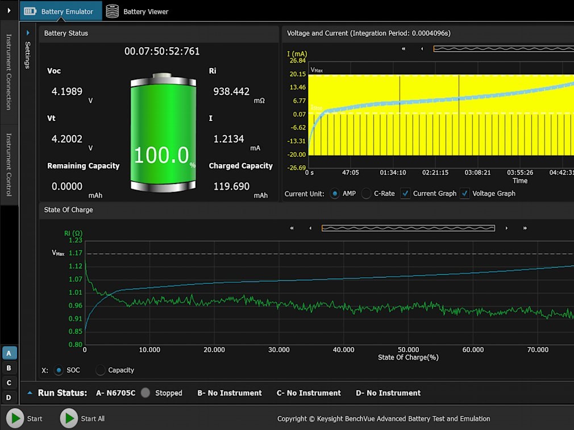The image size is (574, 430).
Task: Expand the top-left sidebar arrow
Action: [9, 10]
